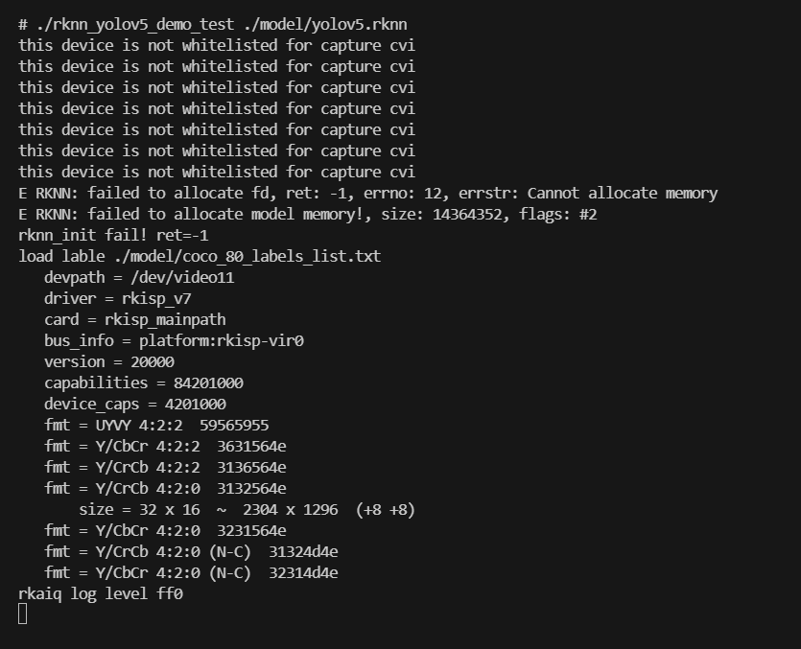Click the version = 20000 line
801x649 pixels.
click(108, 362)
